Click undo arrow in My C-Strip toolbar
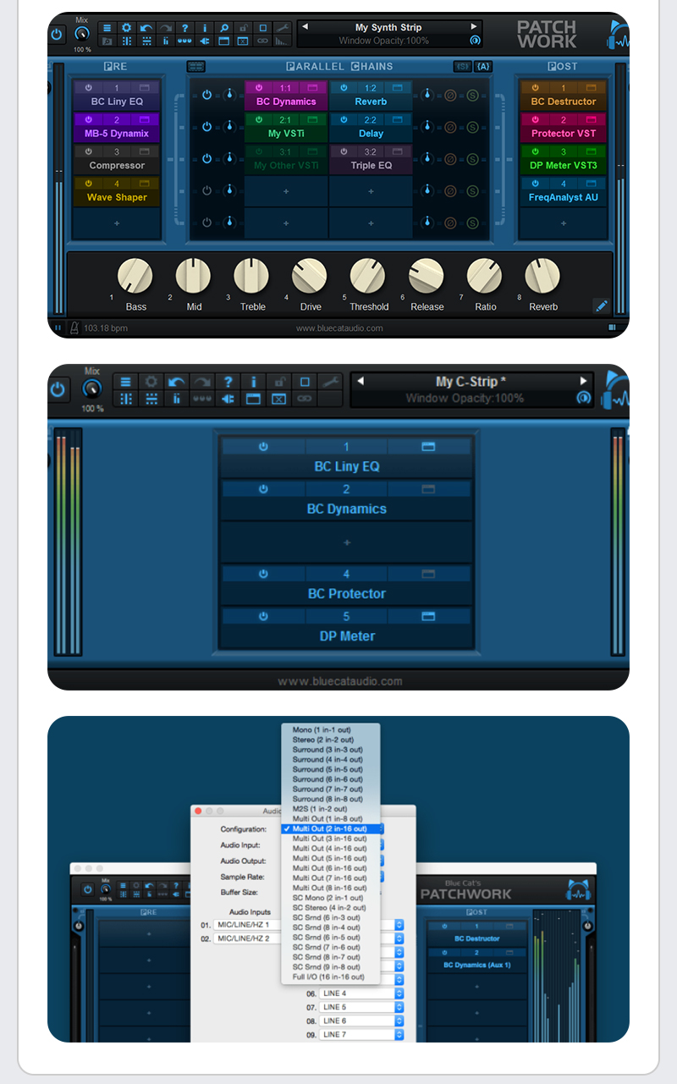The height and width of the screenshot is (1084, 677). pos(177,382)
